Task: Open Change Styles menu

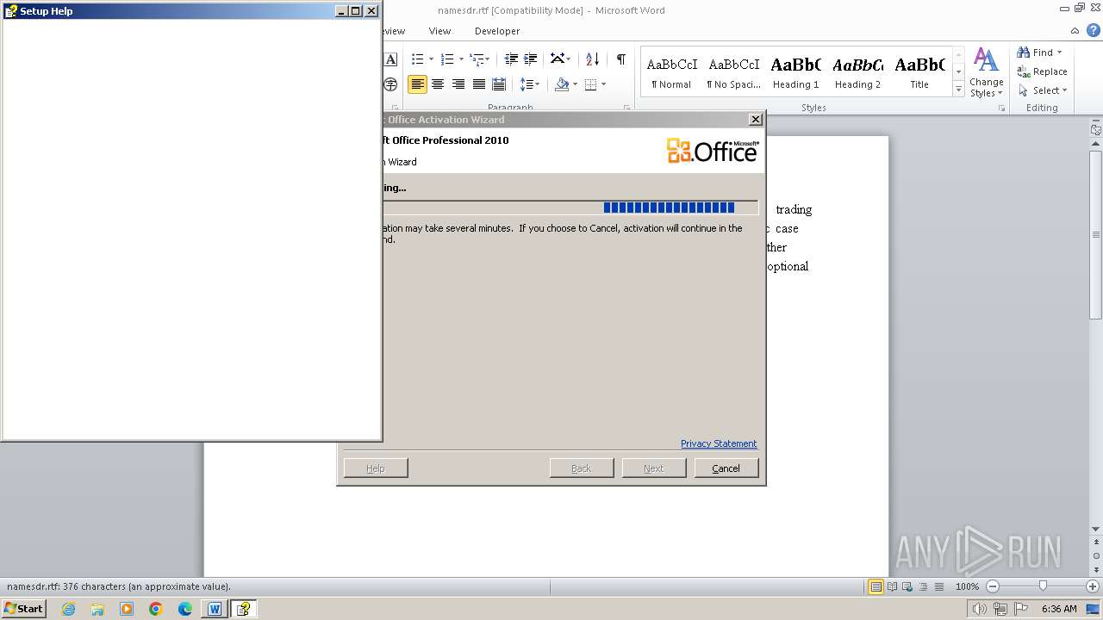Action: click(x=986, y=73)
